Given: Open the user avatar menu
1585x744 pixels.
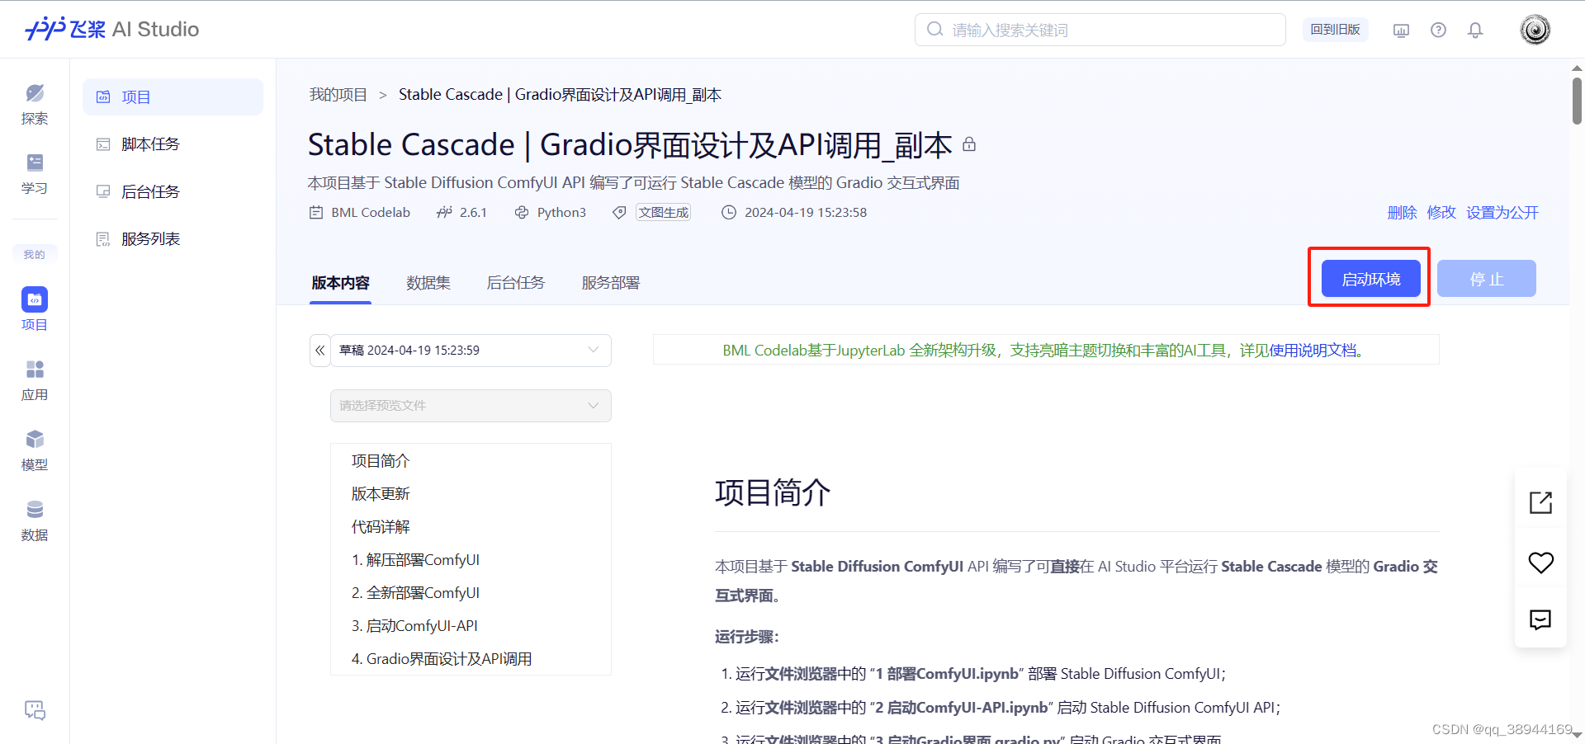Looking at the screenshot, I should 1535,30.
